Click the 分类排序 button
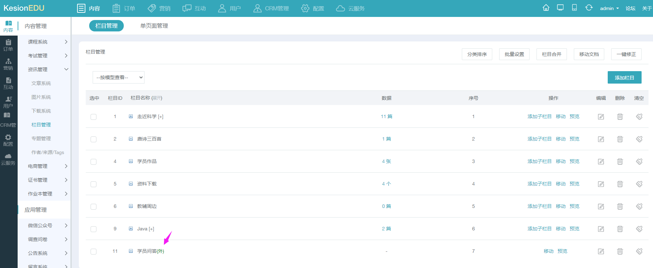Viewport: 653px width, 268px height. tap(477, 54)
